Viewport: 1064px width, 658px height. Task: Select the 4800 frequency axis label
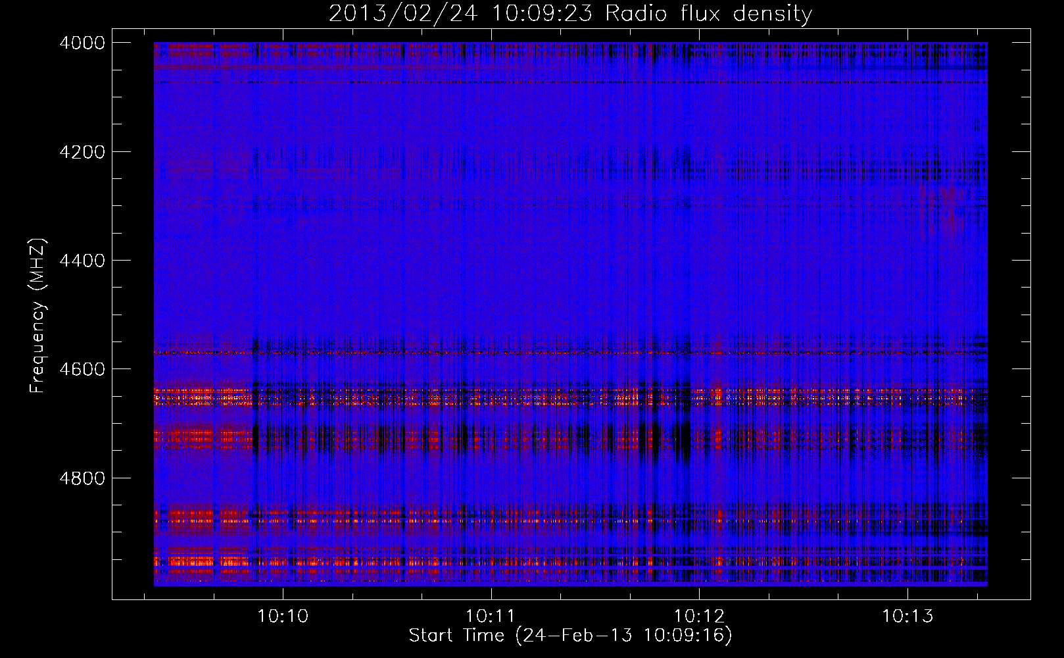pyautogui.click(x=82, y=478)
